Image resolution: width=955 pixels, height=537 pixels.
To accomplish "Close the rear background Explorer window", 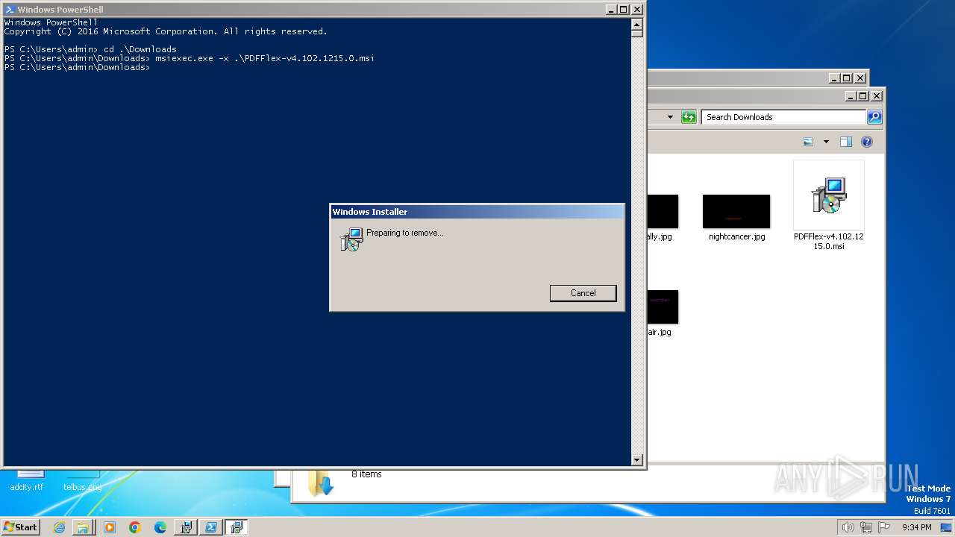I will coord(860,78).
